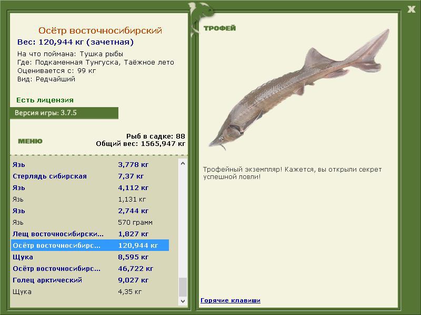The width and height of the screenshot is (421, 315).
Task: Click the ТРОФЕЙ heading label
Action: click(x=219, y=28)
